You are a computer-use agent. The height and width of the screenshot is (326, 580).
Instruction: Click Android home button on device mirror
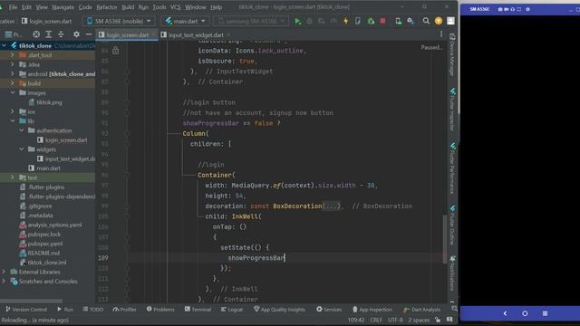pyautogui.click(x=525, y=313)
